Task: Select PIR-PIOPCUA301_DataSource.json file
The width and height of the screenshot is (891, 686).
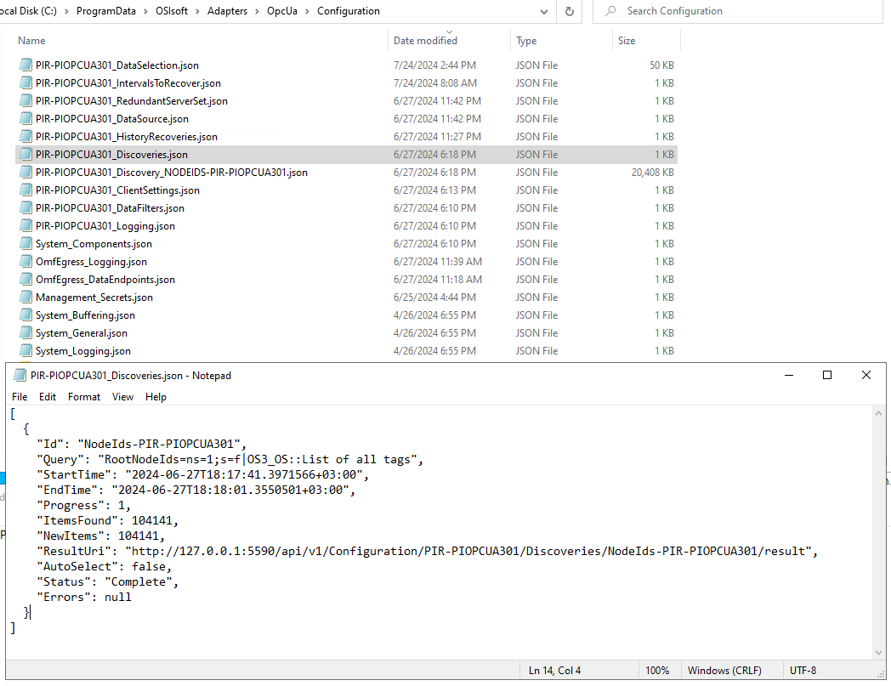Action: 112,119
